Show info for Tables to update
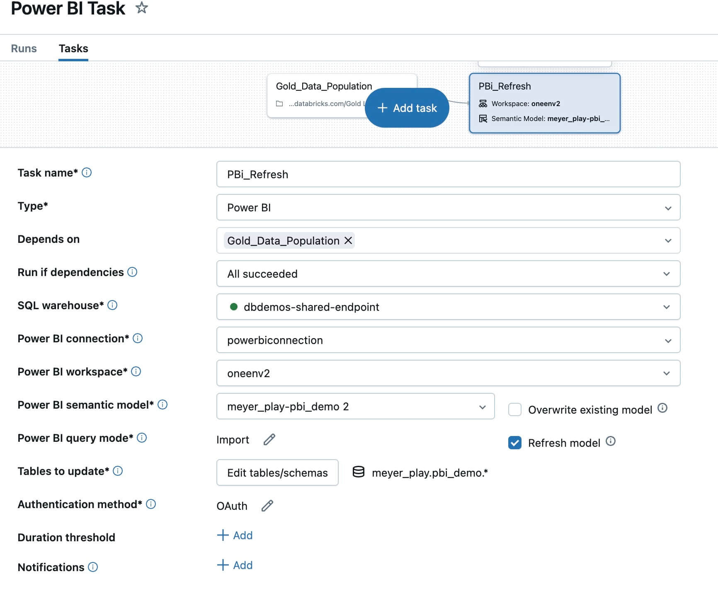 (x=118, y=471)
